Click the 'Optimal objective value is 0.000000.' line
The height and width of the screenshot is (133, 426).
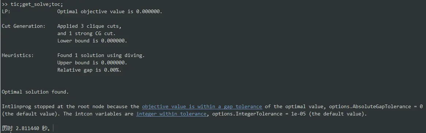[x=110, y=12]
